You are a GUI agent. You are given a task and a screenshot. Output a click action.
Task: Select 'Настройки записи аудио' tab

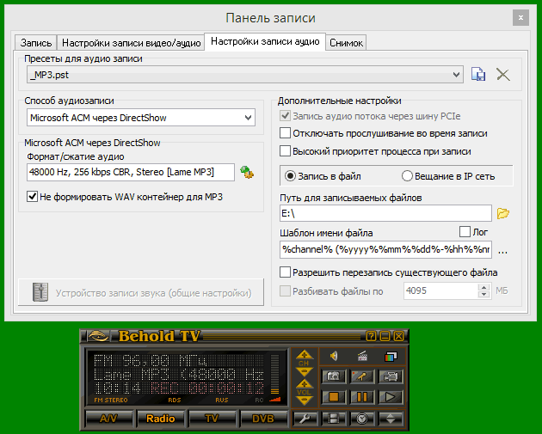(x=265, y=42)
